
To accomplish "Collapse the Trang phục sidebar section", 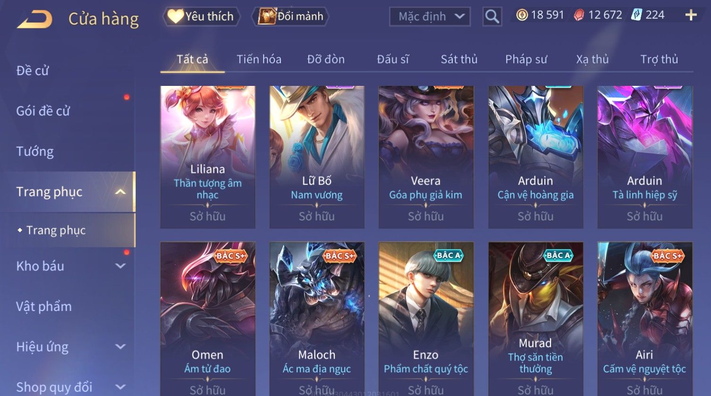I will 120,192.
